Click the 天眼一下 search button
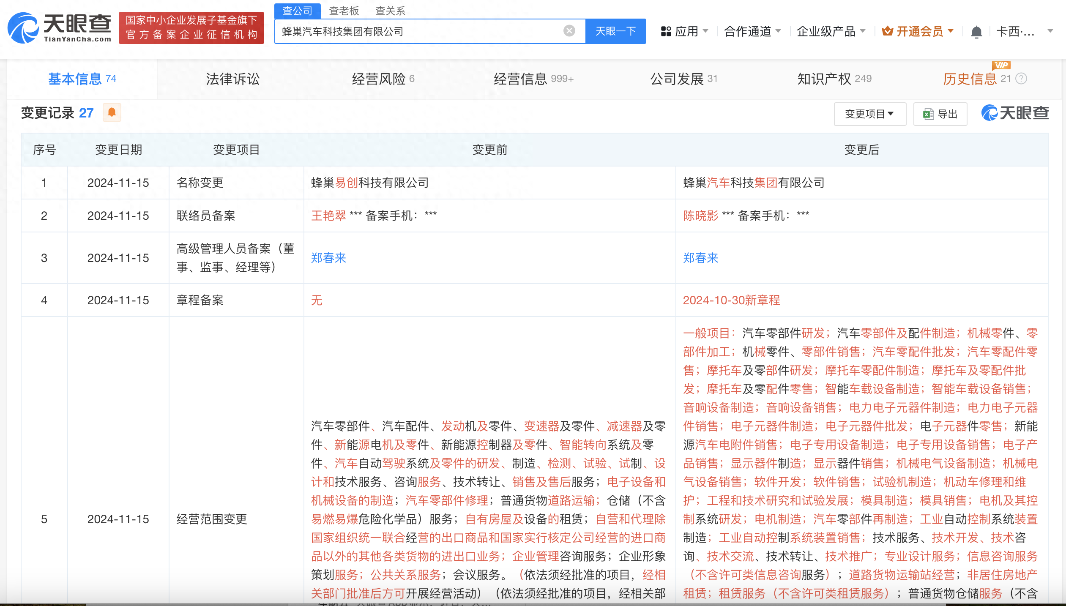The width and height of the screenshot is (1066, 606). (x=616, y=31)
